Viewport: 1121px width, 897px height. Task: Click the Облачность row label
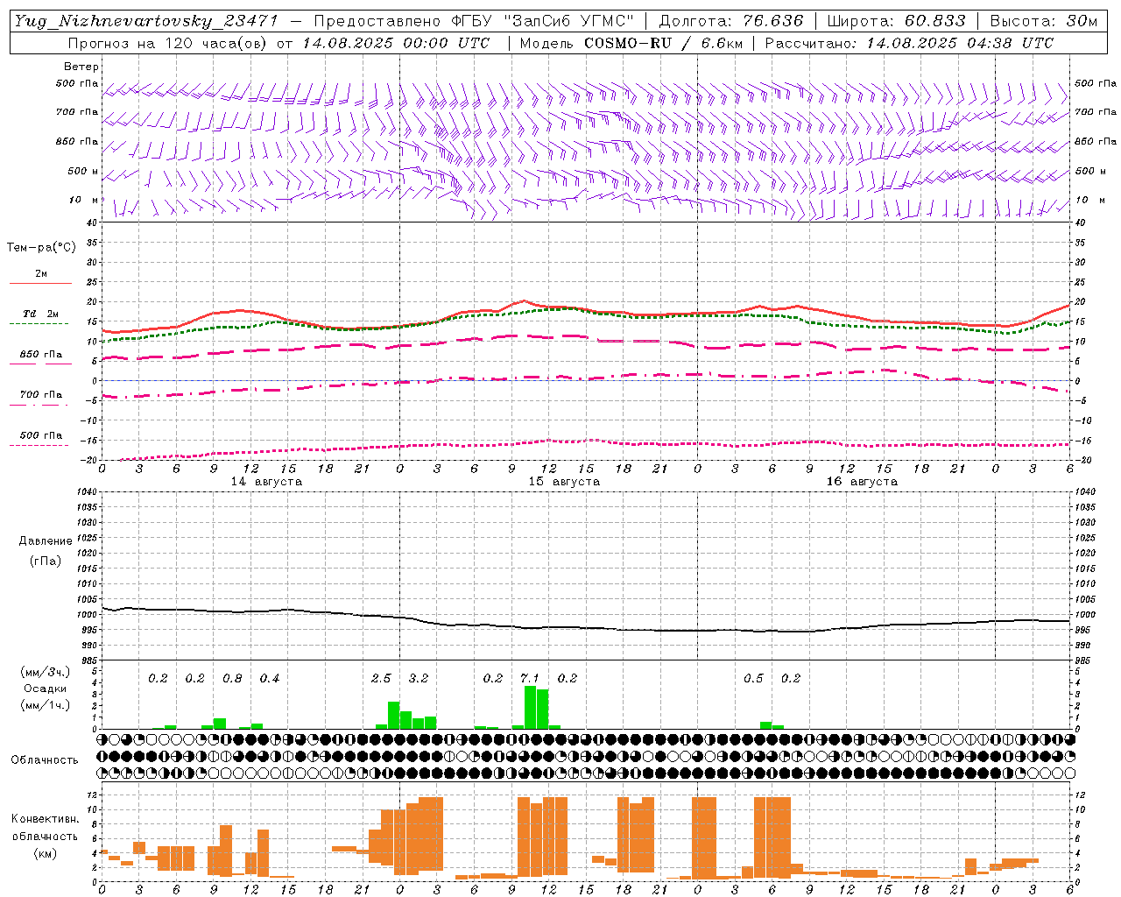[x=45, y=759]
